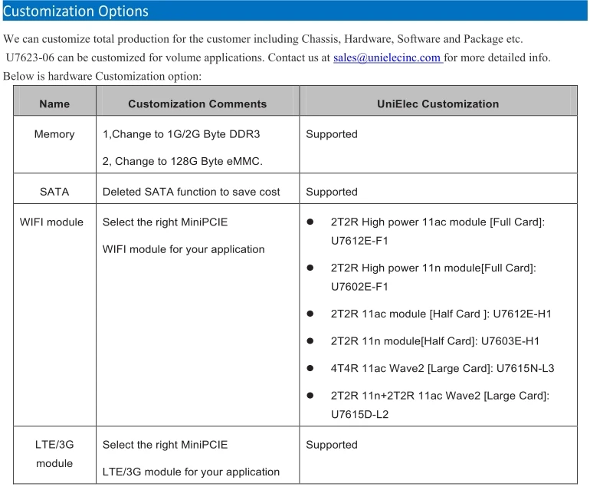Click '2T2R 11n+2T2R 11ac Wave2 [Large Card]:' line
The width and height of the screenshot is (590, 490).
point(440,396)
